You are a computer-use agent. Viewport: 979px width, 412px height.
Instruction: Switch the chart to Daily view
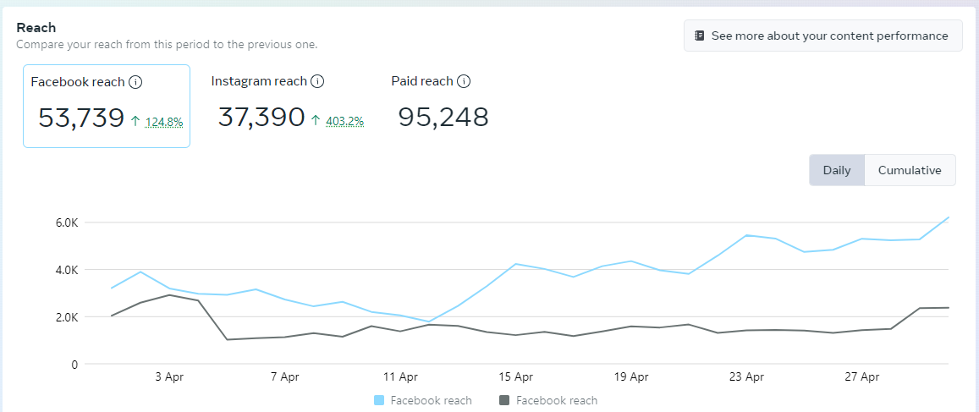pos(837,170)
